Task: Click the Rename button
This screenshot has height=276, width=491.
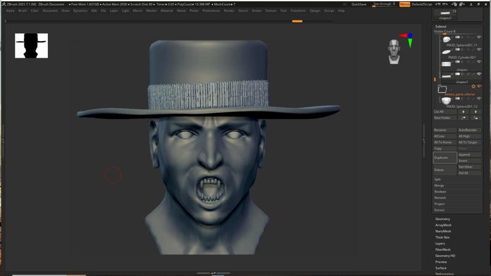Action: click(445, 130)
